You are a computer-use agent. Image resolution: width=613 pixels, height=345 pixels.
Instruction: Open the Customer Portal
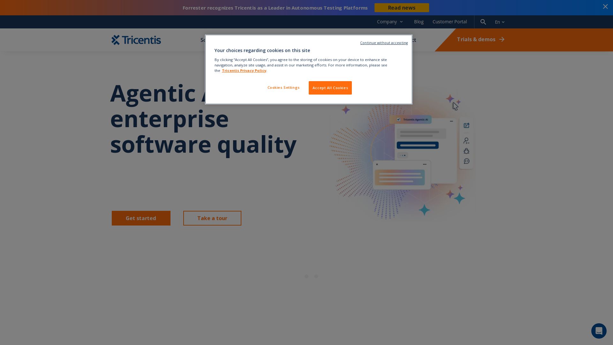pos(450,22)
